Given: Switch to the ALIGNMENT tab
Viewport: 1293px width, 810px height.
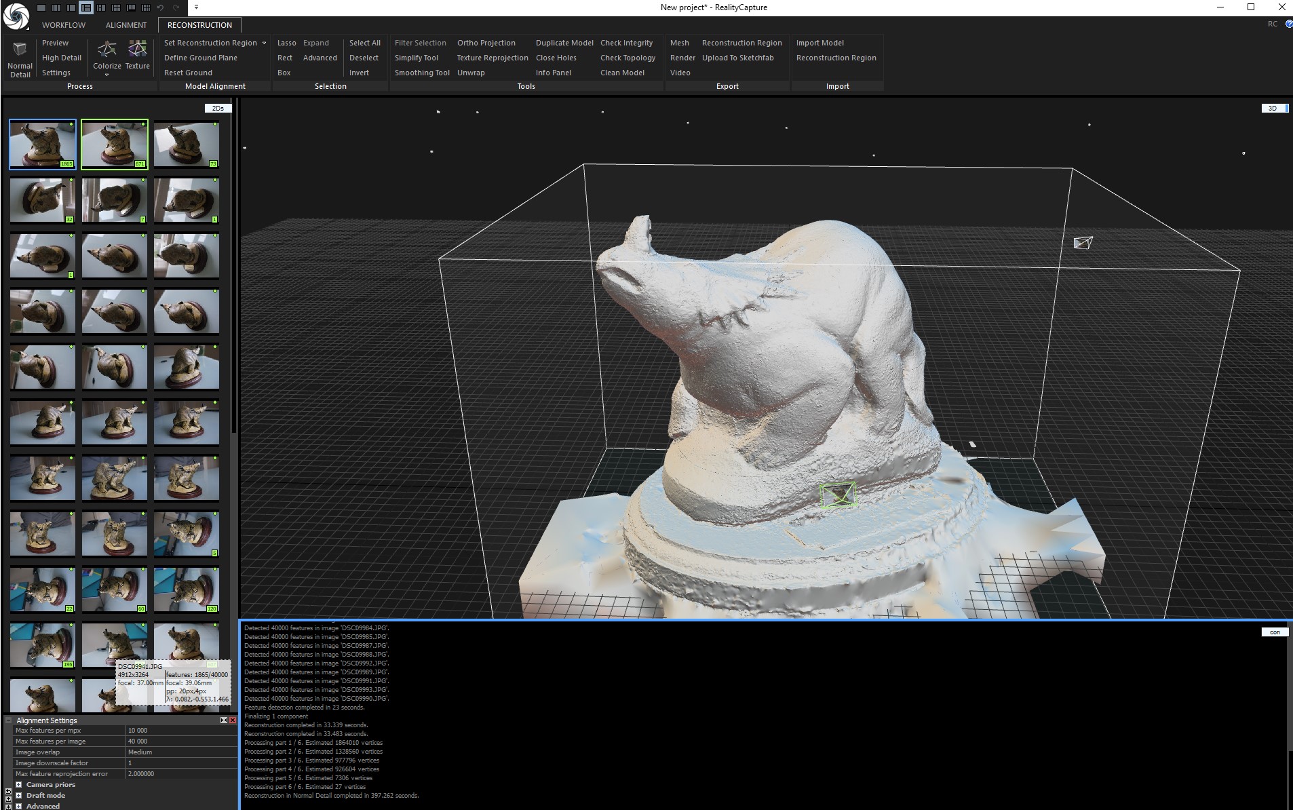Looking at the screenshot, I should click(126, 25).
